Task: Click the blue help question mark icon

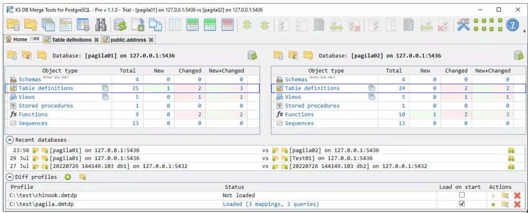Action: pos(512,25)
